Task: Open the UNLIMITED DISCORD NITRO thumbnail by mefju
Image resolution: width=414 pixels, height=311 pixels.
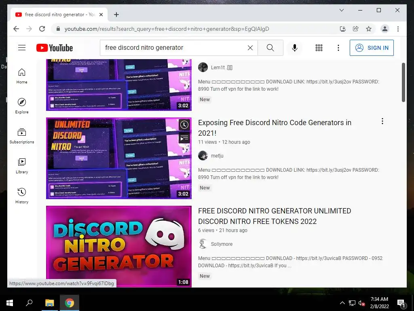Action: [x=119, y=158]
